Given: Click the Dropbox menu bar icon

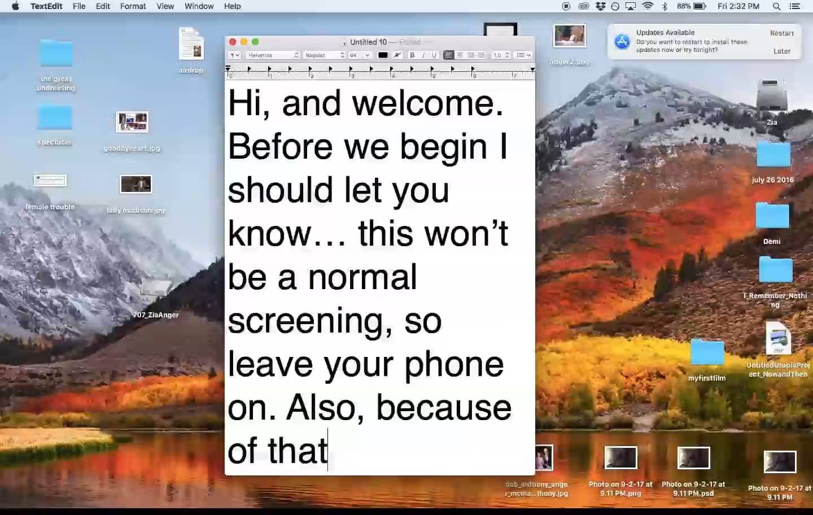Looking at the screenshot, I should 600,6.
